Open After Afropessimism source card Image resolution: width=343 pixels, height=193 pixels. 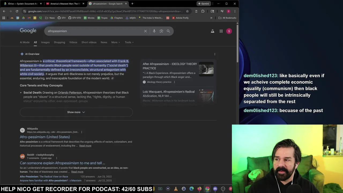coord(178,72)
